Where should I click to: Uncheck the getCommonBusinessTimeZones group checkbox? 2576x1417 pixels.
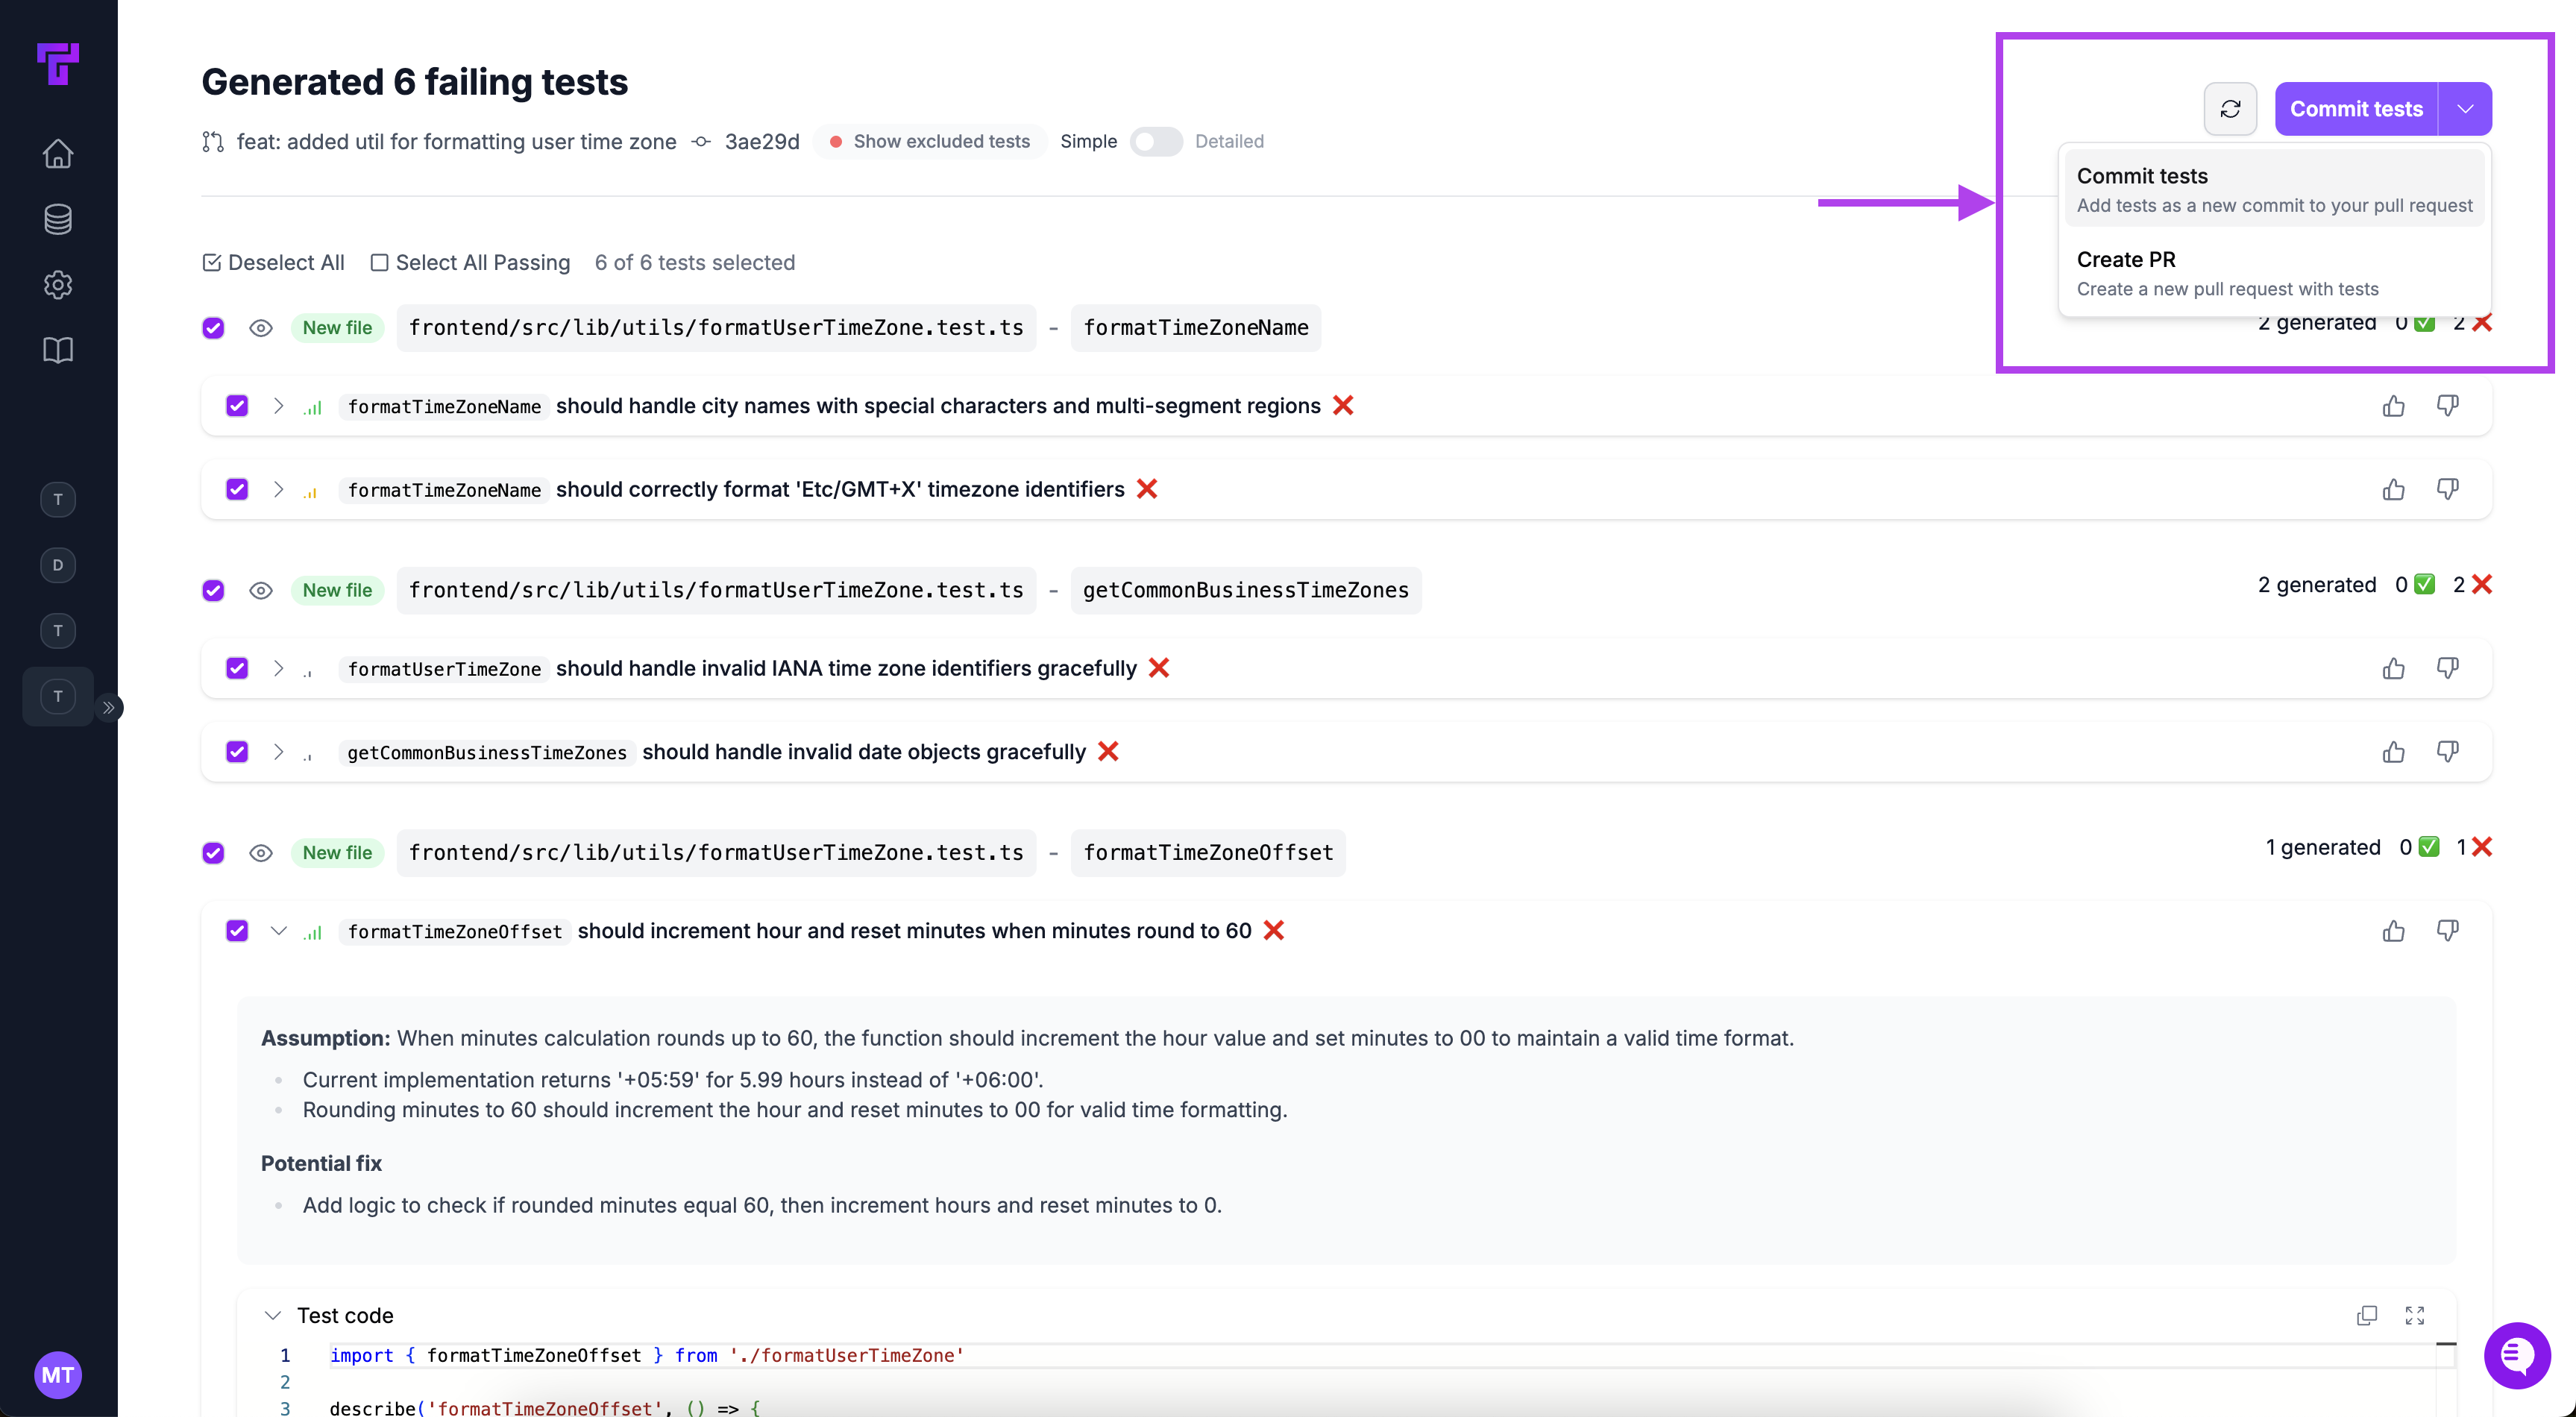(x=213, y=590)
